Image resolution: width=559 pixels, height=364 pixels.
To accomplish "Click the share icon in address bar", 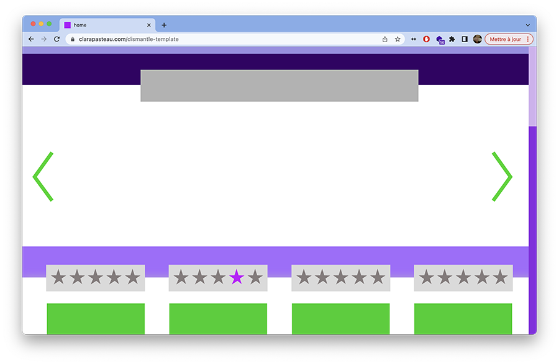I will (385, 39).
